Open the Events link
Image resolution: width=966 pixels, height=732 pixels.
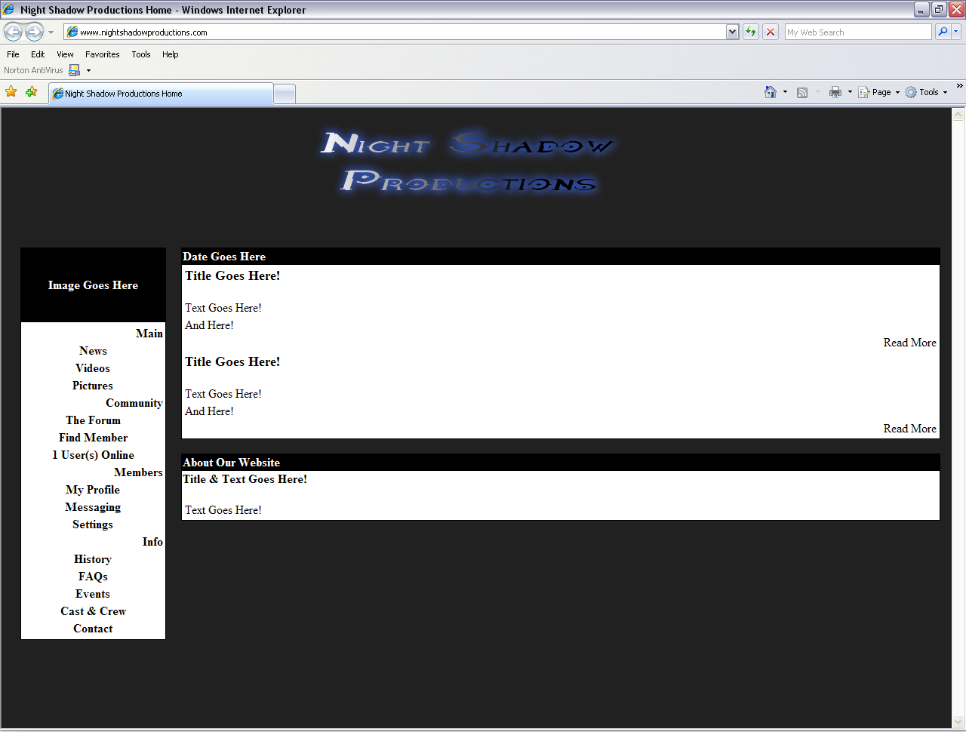coord(93,594)
